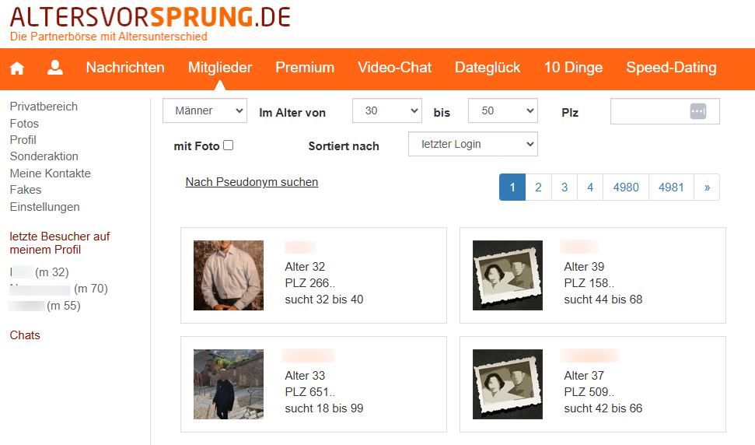Go to the Premium menu item

(x=305, y=68)
